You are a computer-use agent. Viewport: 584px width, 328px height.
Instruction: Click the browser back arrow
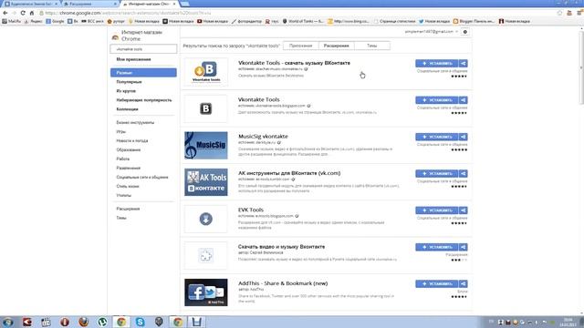pos(5,13)
